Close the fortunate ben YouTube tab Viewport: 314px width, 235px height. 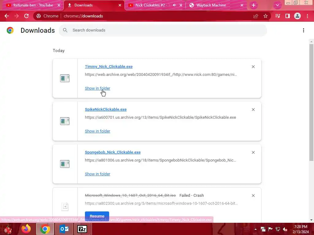(59, 5)
